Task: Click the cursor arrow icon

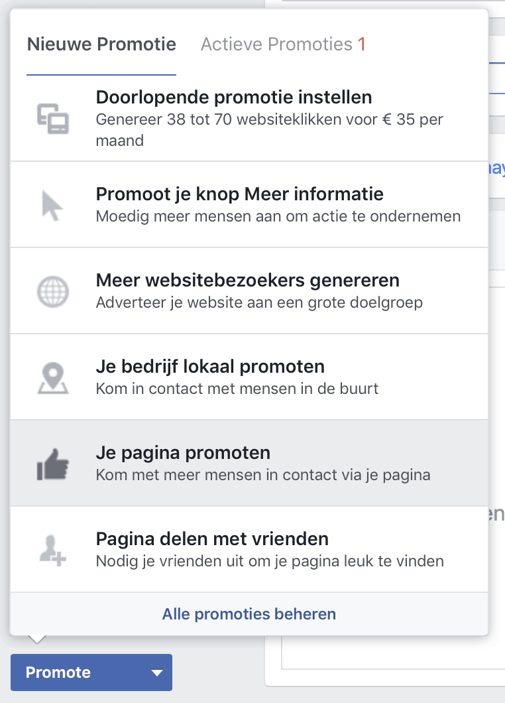Action: [x=52, y=206]
